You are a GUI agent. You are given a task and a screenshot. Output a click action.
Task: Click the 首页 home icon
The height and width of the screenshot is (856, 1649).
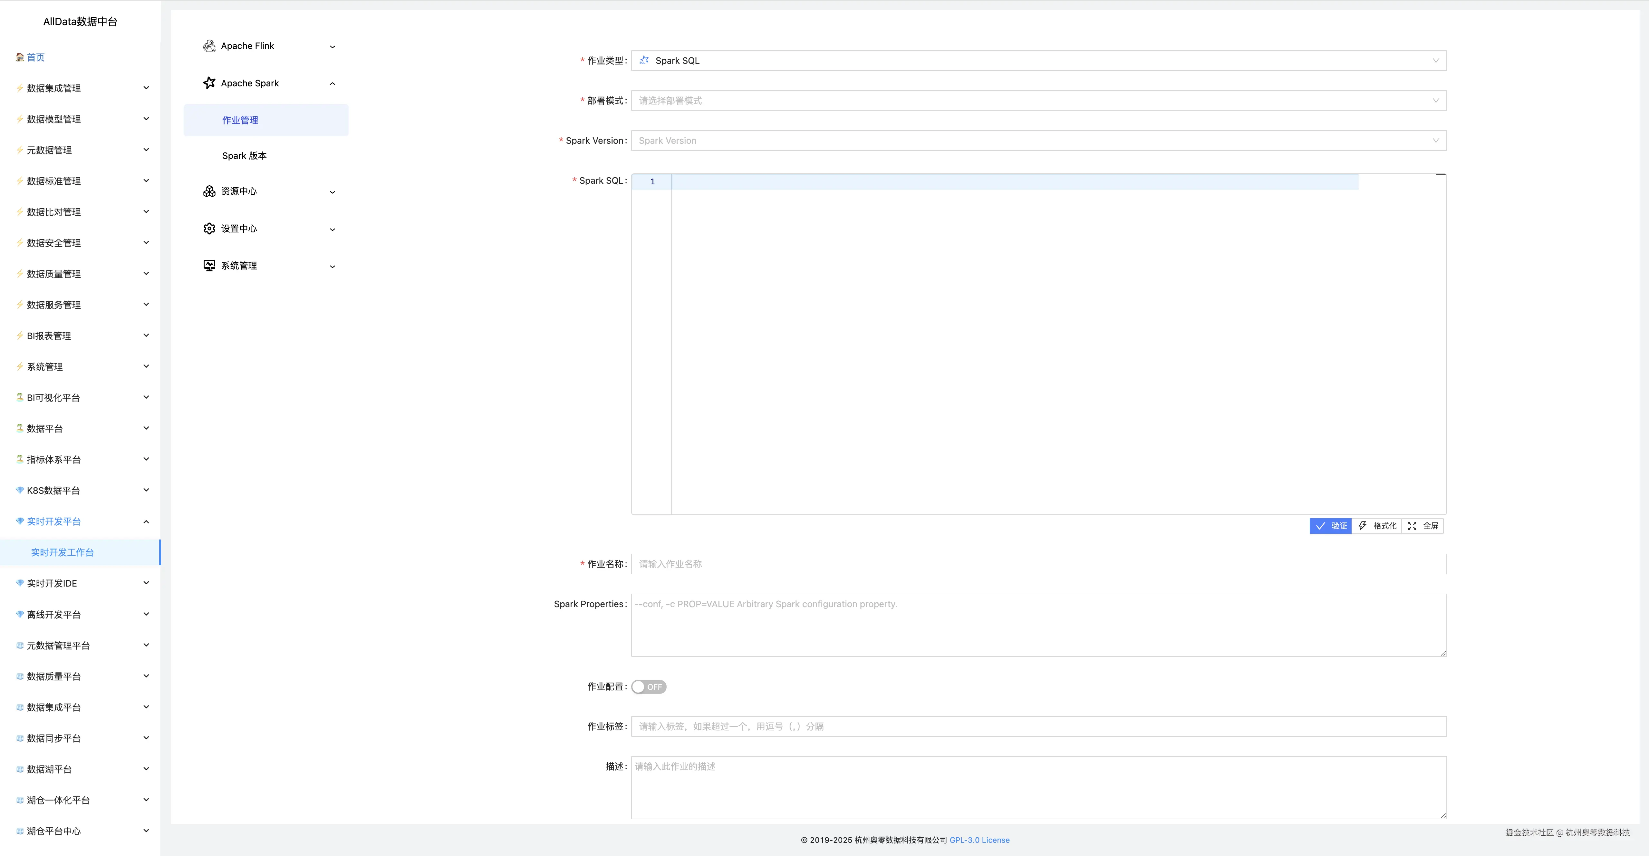(x=20, y=58)
